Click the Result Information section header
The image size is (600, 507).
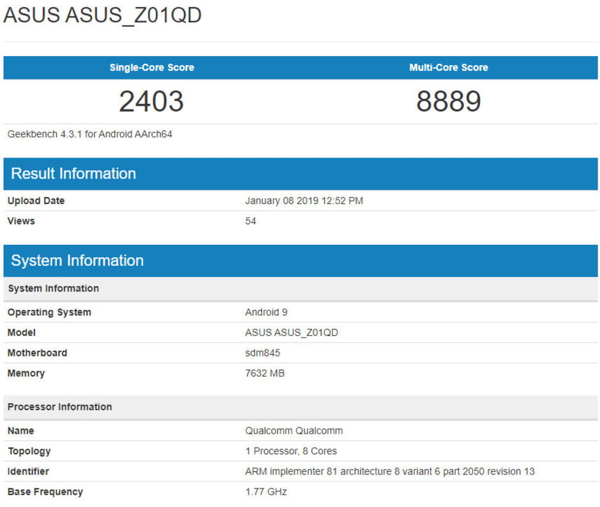pyautogui.click(x=72, y=173)
